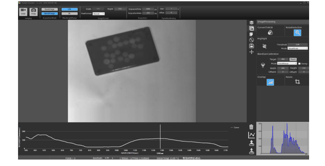This screenshot has height=166, width=325.
Task: Click the Reset button beside Target
Action: tap(293, 59)
